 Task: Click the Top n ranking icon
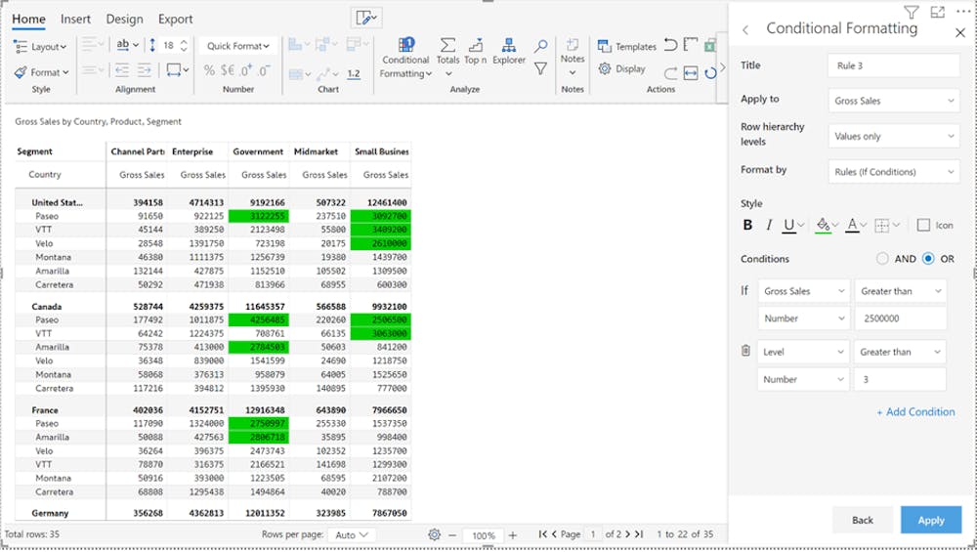point(476,52)
